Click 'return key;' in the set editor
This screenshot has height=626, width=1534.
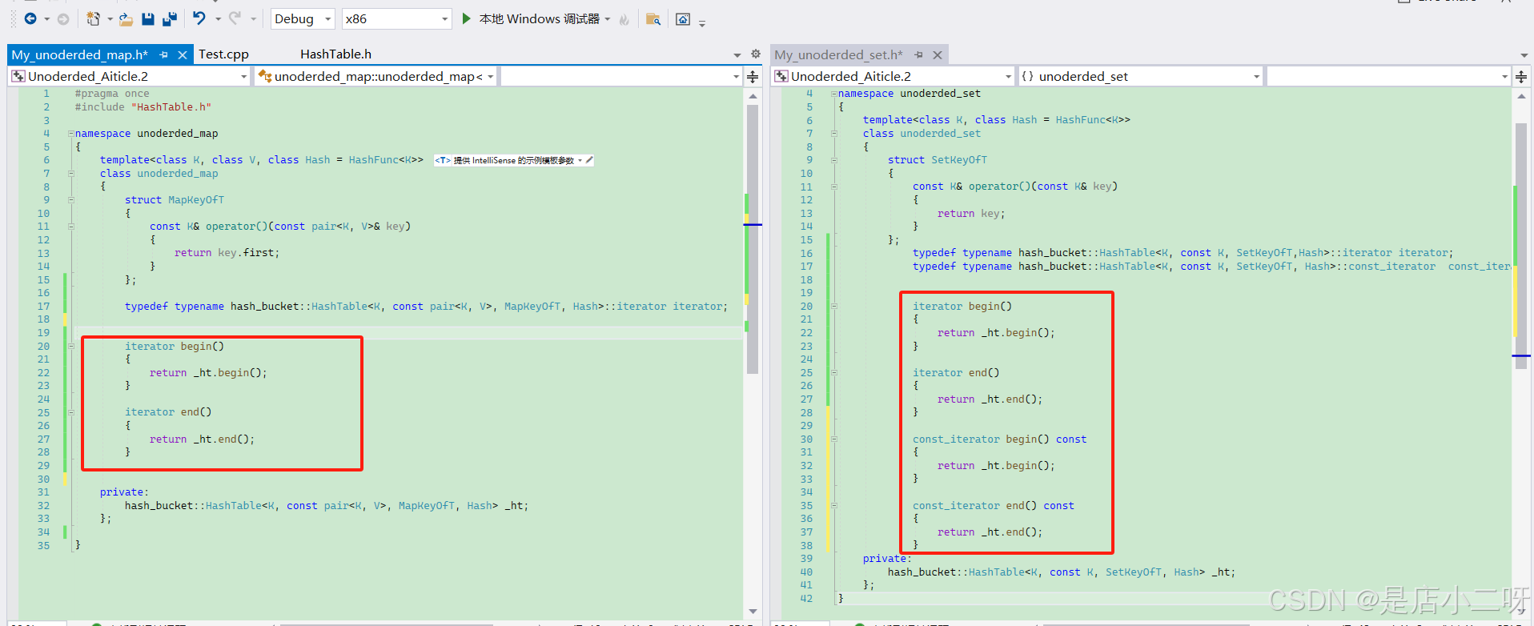[971, 214]
